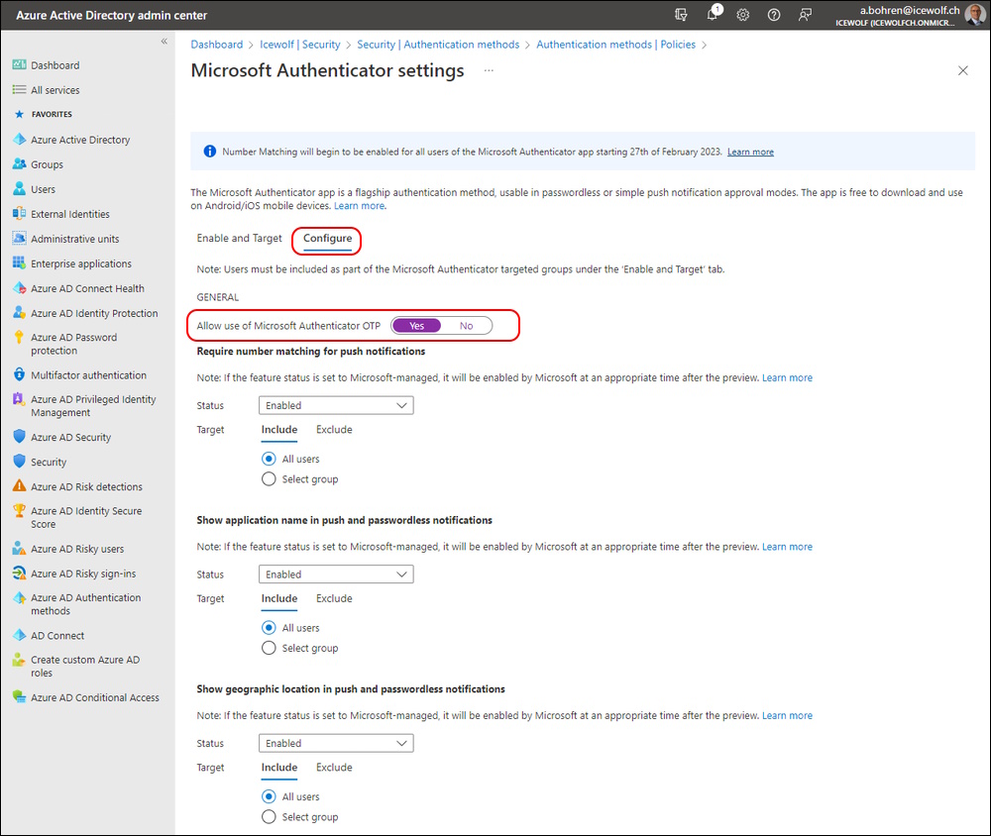Image resolution: width=991 pixels, height=836 pixels.
Task: Click the Administrative units icon
Action: coord(20,239)
